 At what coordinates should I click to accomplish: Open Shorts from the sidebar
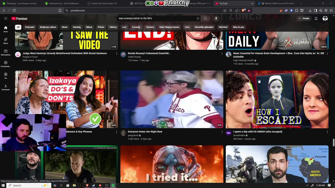5,40
